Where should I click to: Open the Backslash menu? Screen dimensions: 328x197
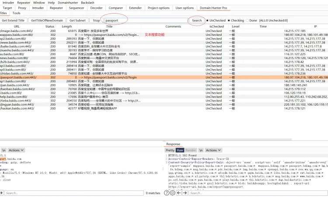87,3
